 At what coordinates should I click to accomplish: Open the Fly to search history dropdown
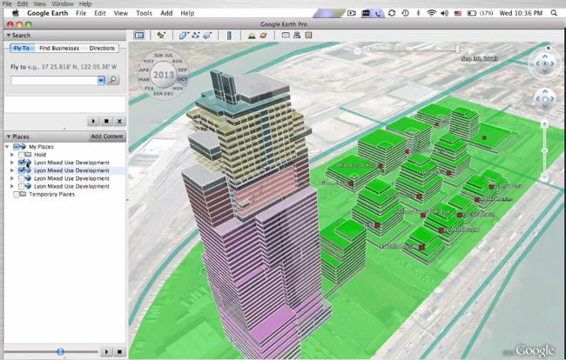[x=101, y=80]
